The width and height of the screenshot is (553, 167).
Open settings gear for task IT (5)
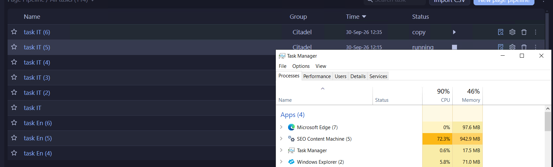tap(512, 47)
